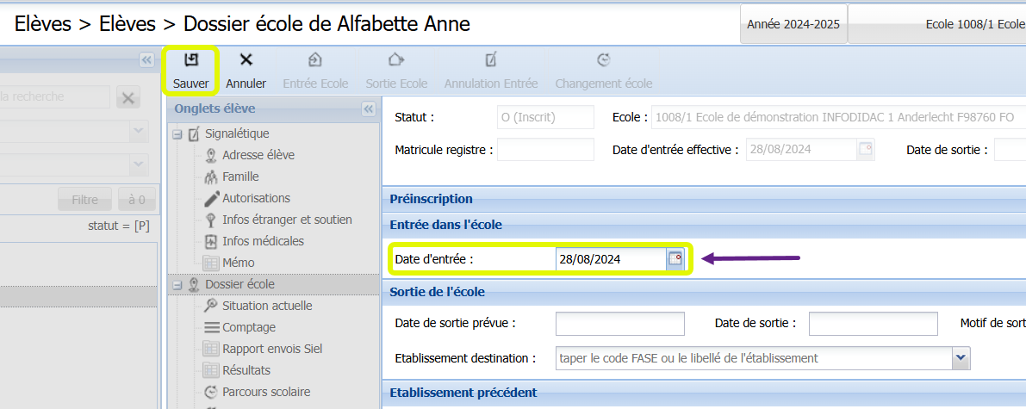The image size is (1026, 409).
Task: Open the Famille tree item
Action: pos(241,177)
